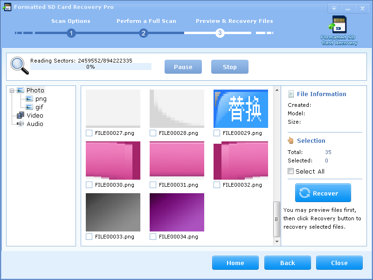Preview the FILE00029.png thumbnail
This screenshot has height=280, width=373.
[241, 109]
